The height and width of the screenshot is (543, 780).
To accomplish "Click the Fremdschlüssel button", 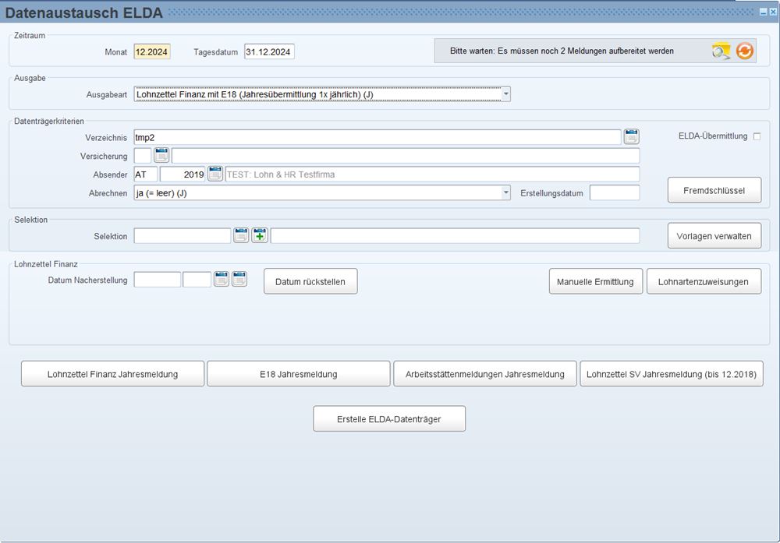I will (x=714, y=190).
